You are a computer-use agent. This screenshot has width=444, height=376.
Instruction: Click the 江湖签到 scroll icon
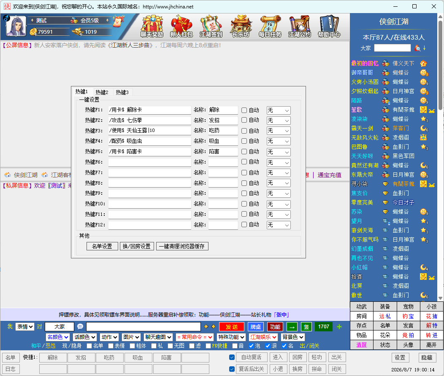click(211, 26)
